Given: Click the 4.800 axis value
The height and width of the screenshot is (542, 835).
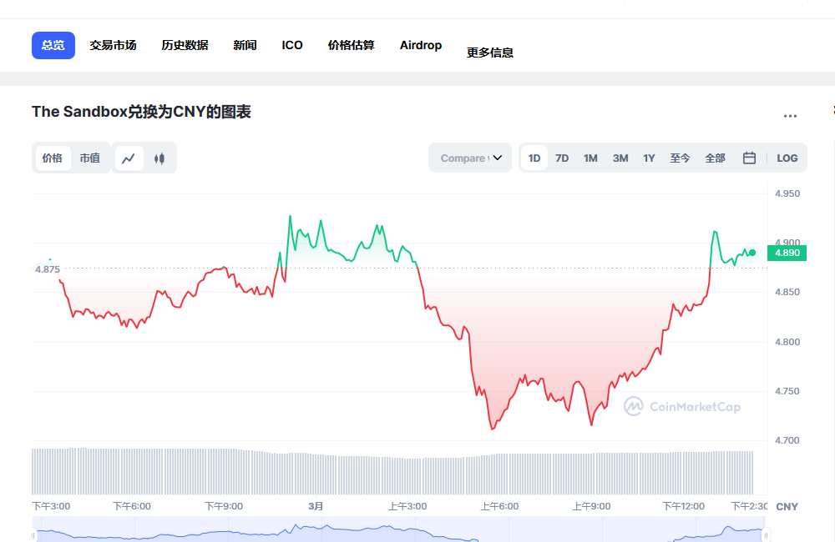Looking at the screenshot, I should tap(787, 342).
